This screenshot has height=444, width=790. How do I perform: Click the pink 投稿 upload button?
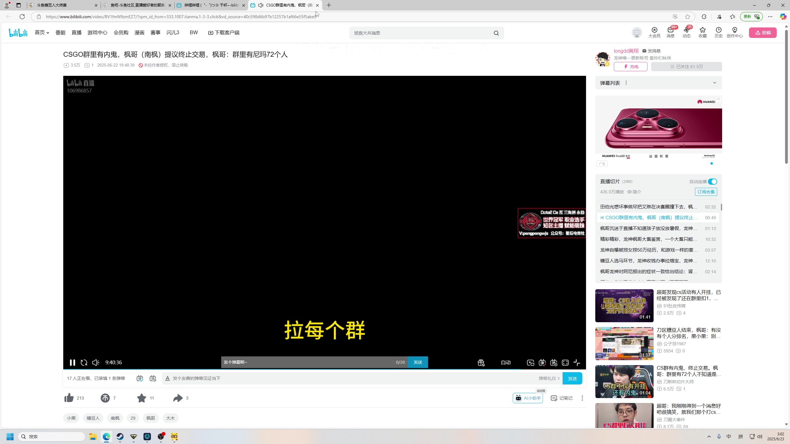pos(763,33)
